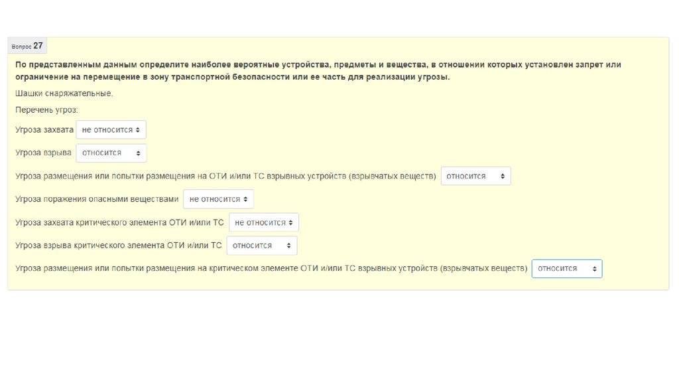
Task: Open the 'Угроза взрыва' answer dropdown
Action: pos(111,153)
